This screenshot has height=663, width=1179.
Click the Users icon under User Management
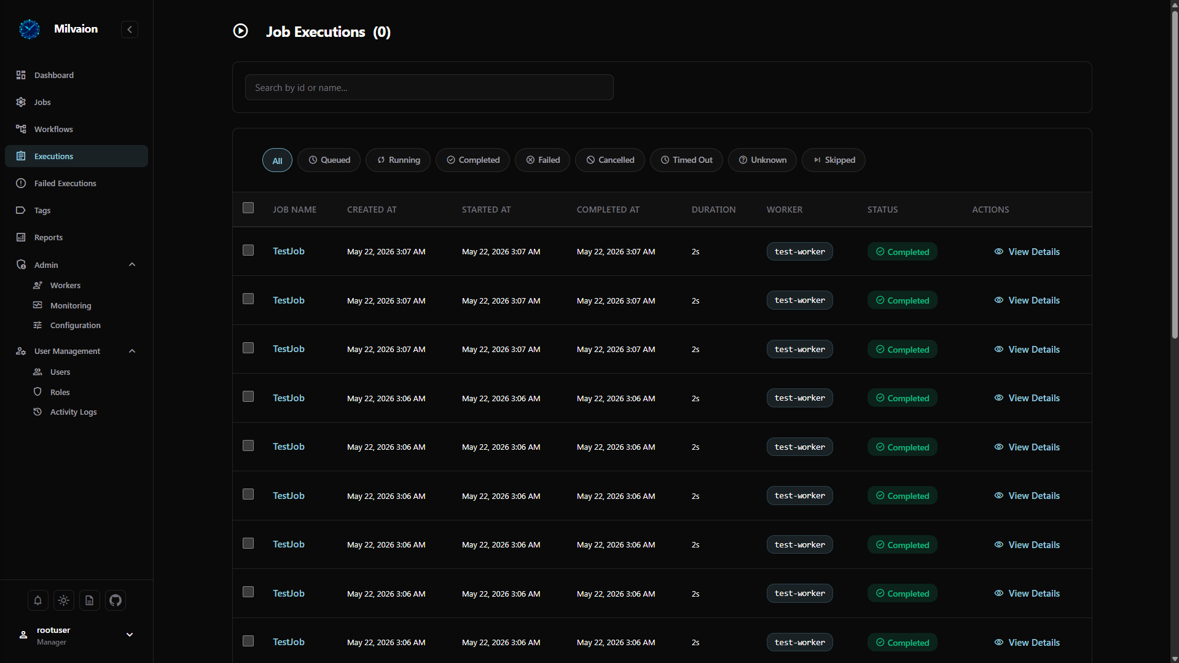pos(37,372)
